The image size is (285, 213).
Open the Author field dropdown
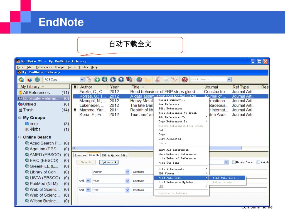coord(127,172)
